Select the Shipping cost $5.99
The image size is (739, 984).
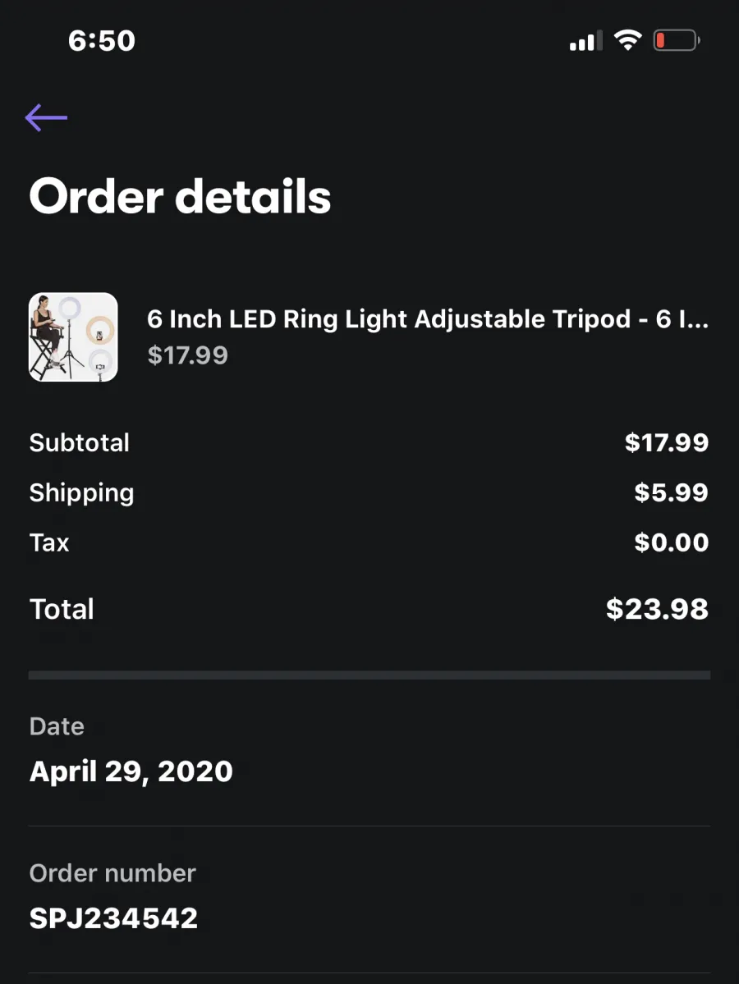click(x=671, y=492)
